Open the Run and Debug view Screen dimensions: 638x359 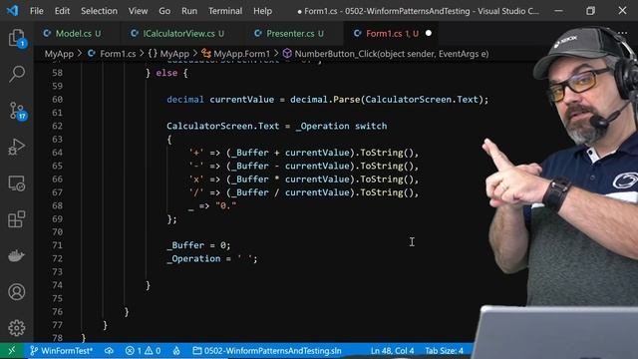(17, 147)
